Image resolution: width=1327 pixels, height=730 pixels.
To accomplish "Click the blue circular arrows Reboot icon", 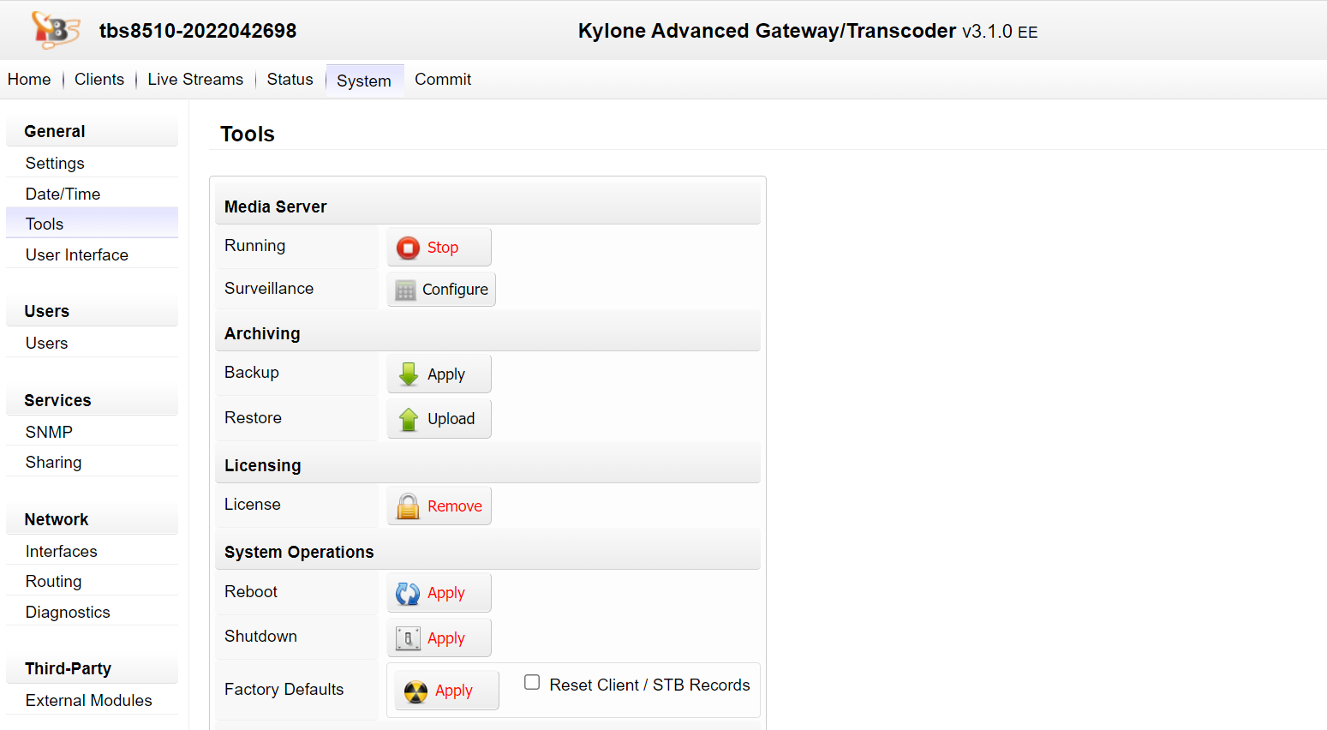I will coord(408,593).
